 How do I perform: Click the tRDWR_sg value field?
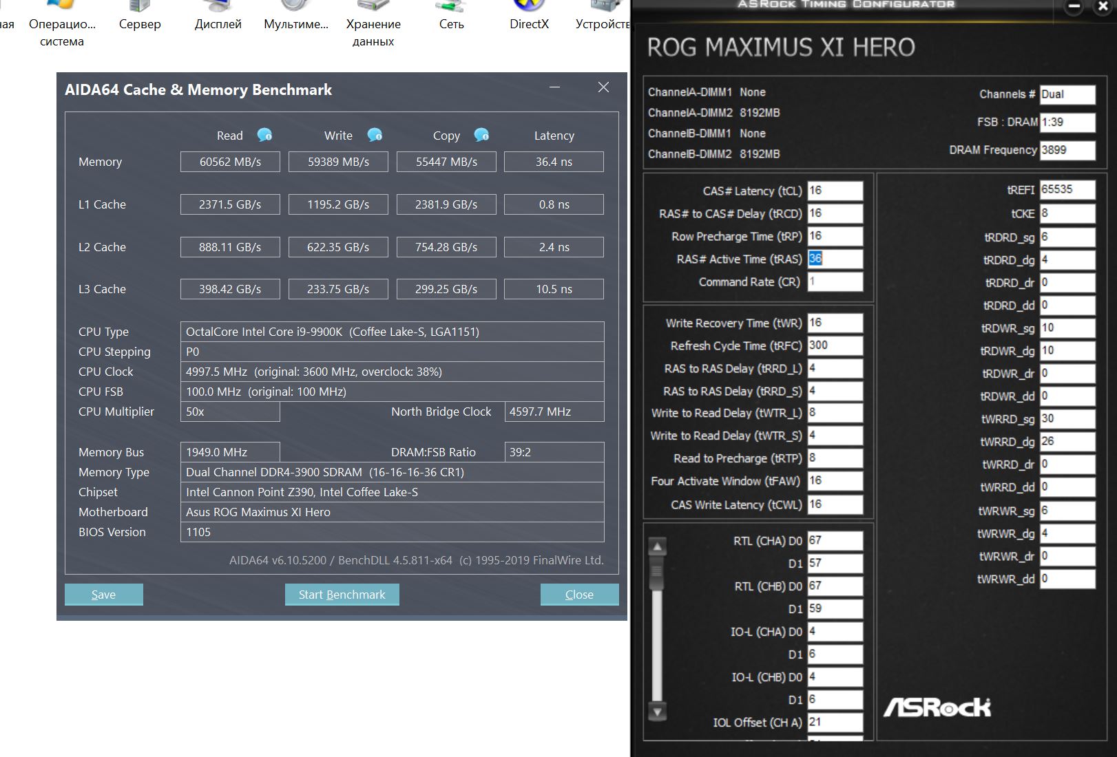[x=1067, y=328]
